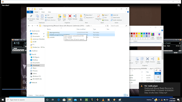
Task: Switch to details view toggle
Action: point(125,95)
